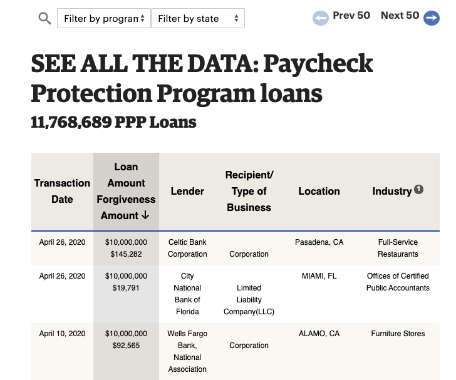Click the Industry footnote number icon

pos(419,190)
